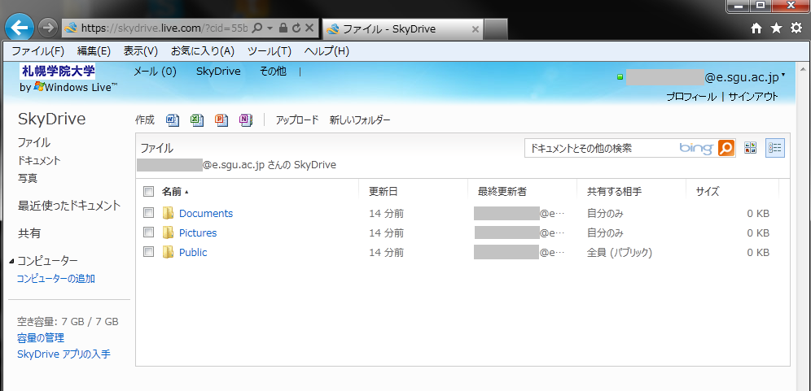Viewport: 811px width, 391px height.
Task: Open 容量の管理 link
Action: pyautogui.click(x=41, y=338)
